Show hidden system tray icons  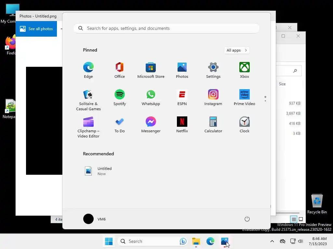(272, 241)
